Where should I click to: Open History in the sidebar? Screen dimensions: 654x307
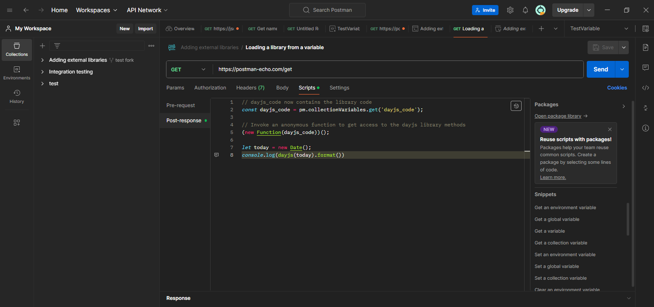pos(17,97)
